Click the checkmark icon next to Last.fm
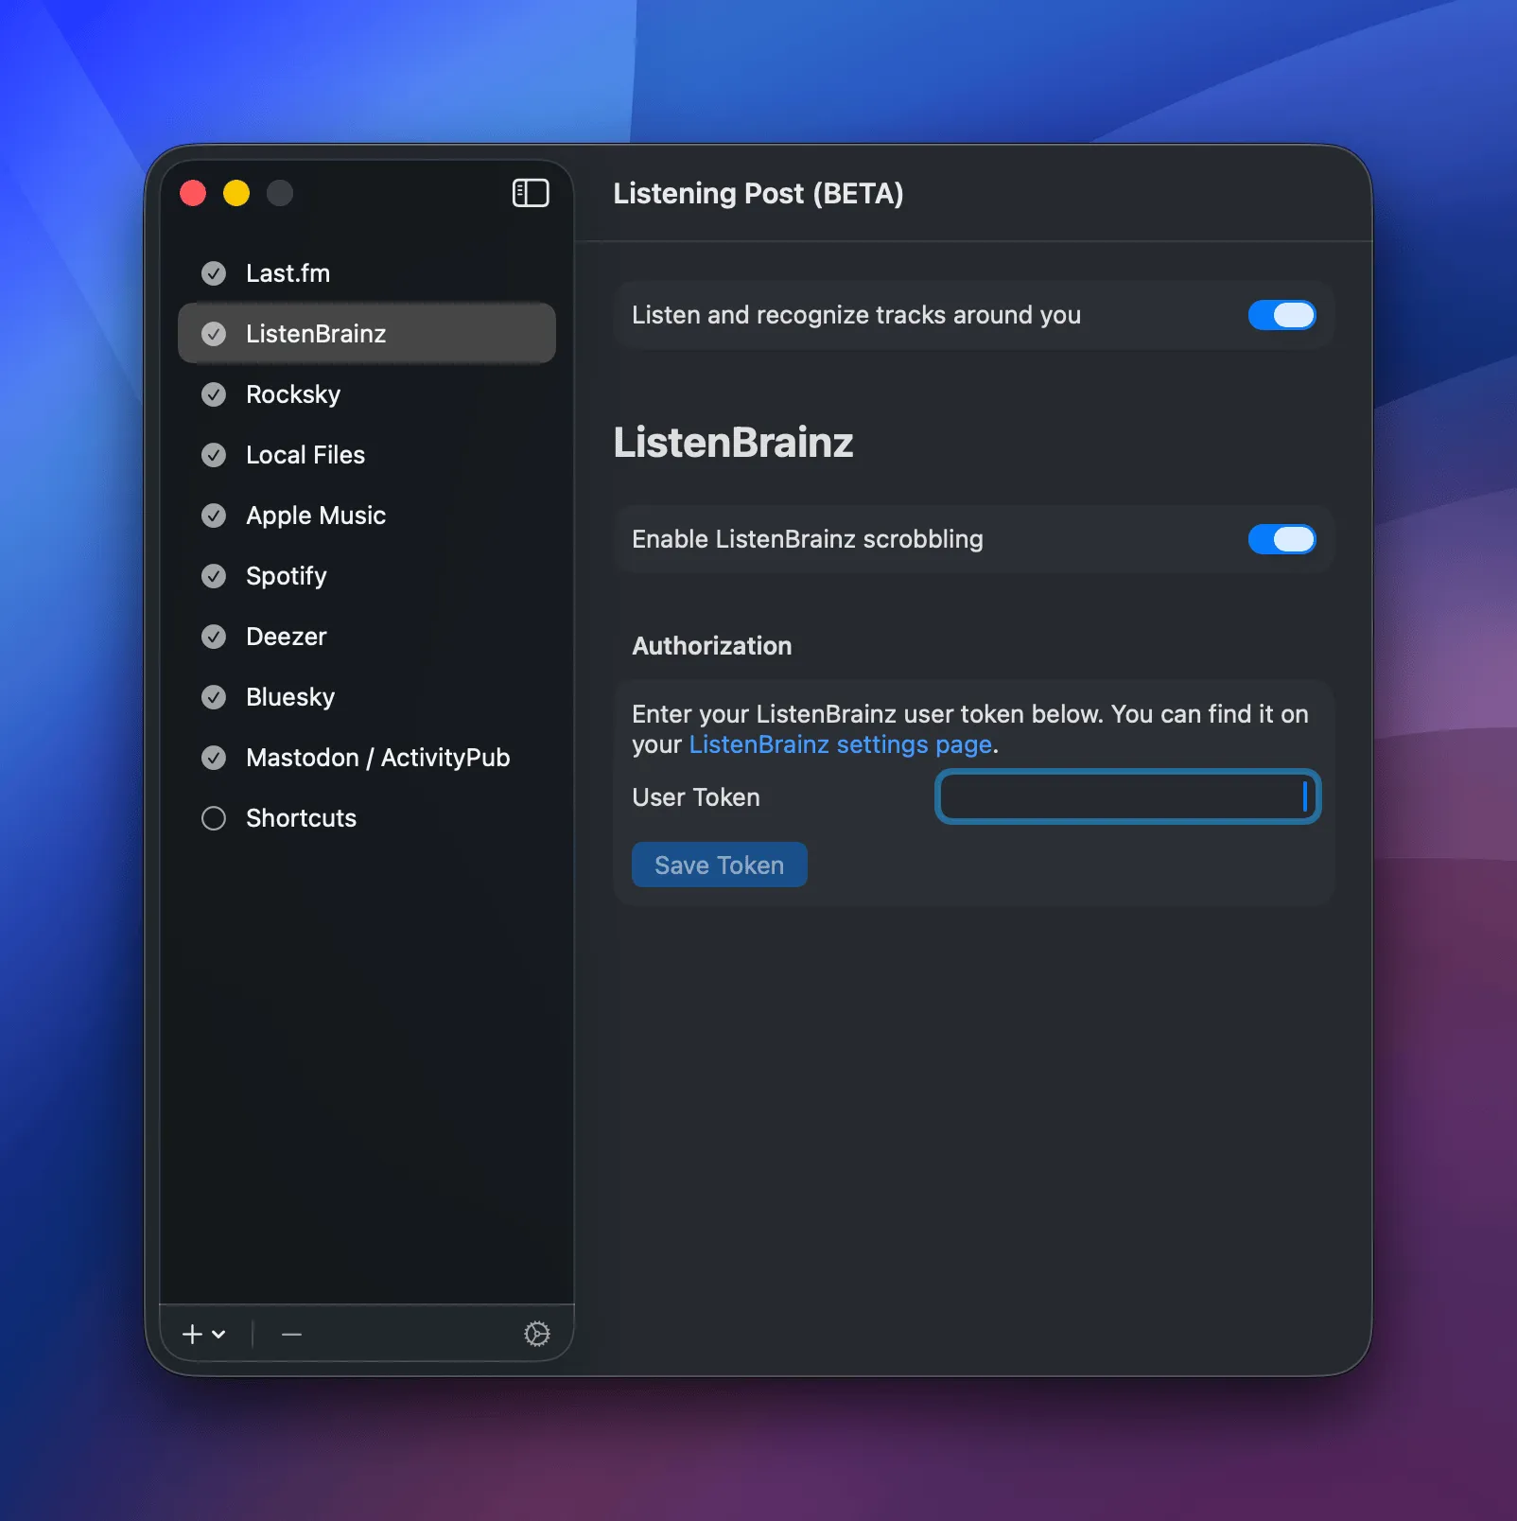The image size is (1517, 1521). [214, 272]
